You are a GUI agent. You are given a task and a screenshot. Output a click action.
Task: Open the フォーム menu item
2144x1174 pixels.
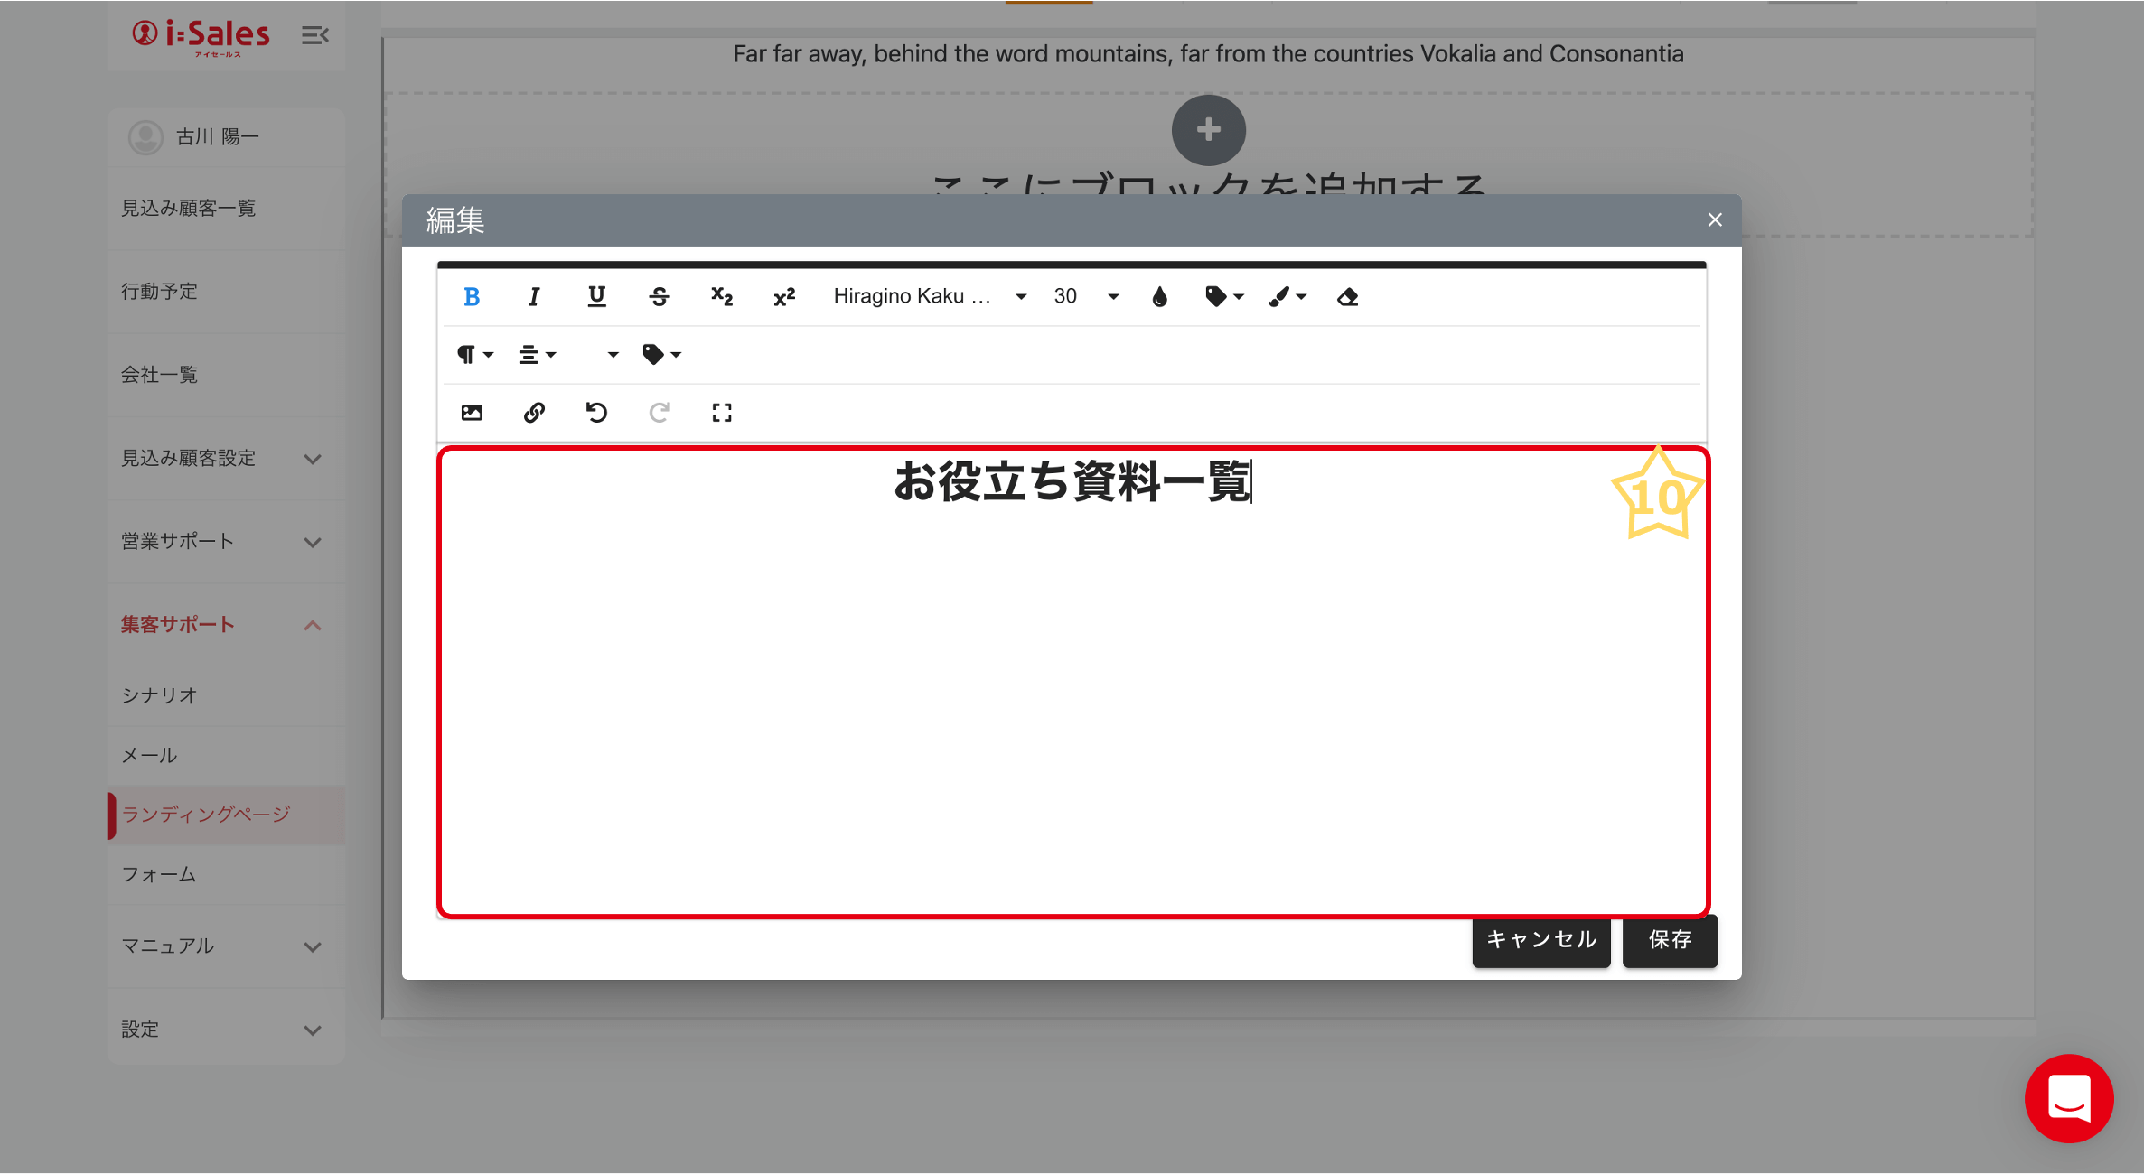[x=159, y=874]
